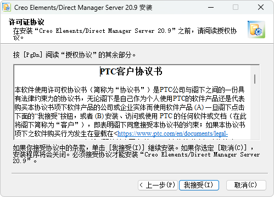Click the license agreement scrollbar thumb
The height and width of the screenshot is (197, 274).
tap(255, 79)
